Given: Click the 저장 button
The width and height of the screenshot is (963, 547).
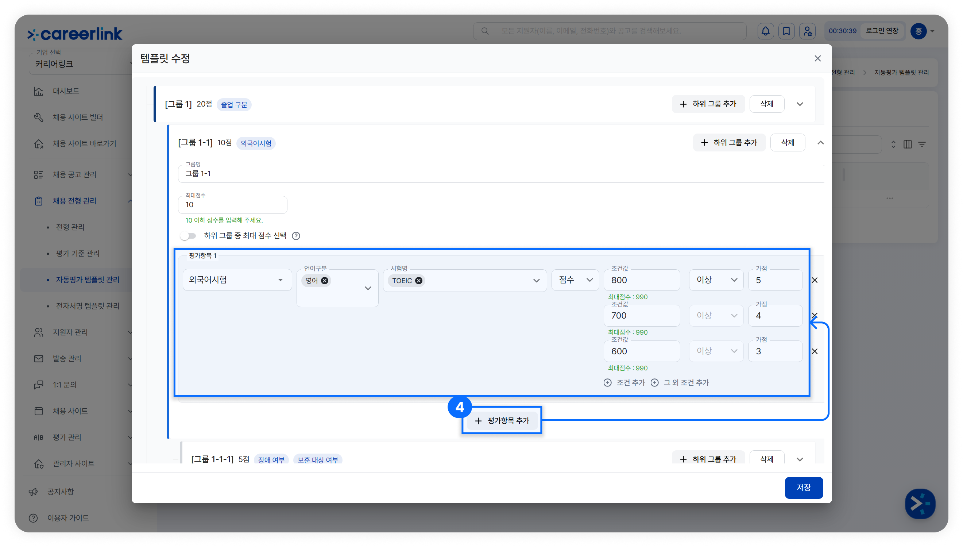Looking at the screenshot, I should click(x=804, y=488).
